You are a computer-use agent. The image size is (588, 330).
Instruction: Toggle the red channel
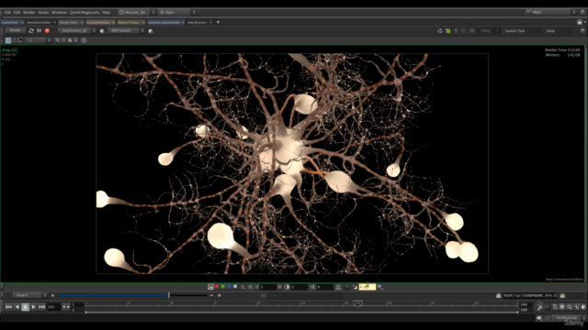click(217, 287)
